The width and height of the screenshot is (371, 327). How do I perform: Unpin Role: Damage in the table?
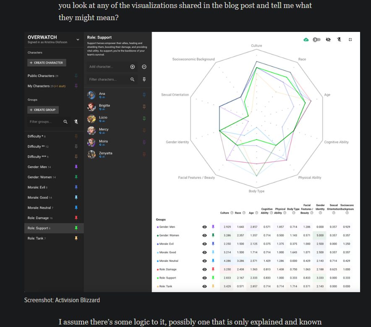[213, 269]
